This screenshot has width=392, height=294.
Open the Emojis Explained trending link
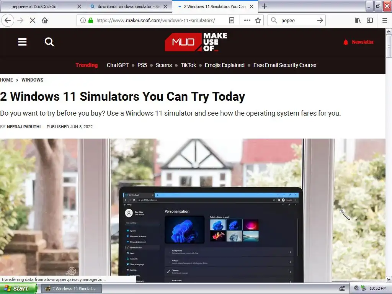(224, 65)
